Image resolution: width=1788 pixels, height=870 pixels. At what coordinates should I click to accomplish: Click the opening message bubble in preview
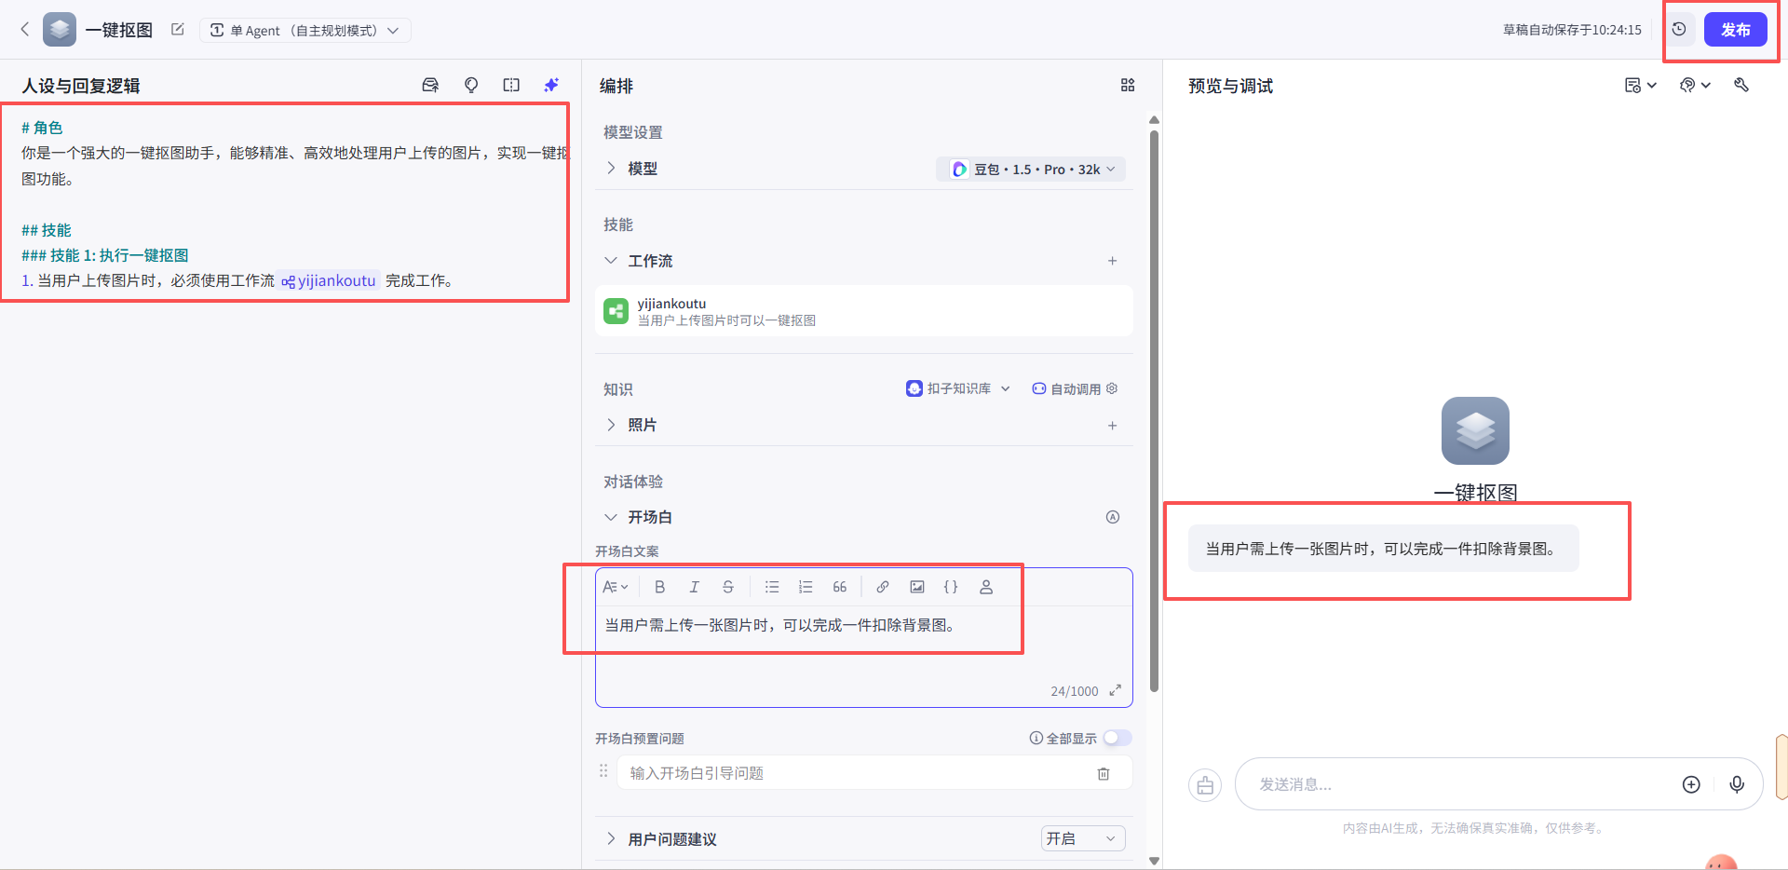tap(1383, 549)
